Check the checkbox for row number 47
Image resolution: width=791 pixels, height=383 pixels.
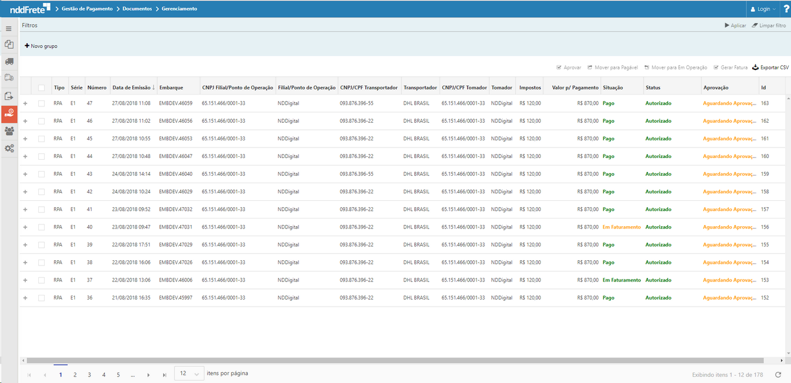(41, 103)
